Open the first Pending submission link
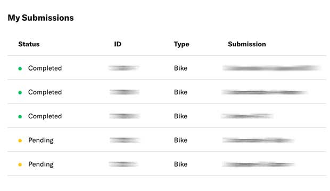330x191 pixels. click(258, 140)
